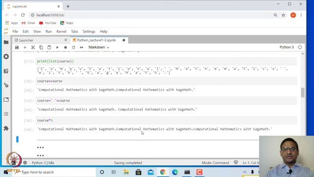Screen dimensions: 314x177
Task: Click the Python 3 kernel name button
Action: tap(287, 47)
